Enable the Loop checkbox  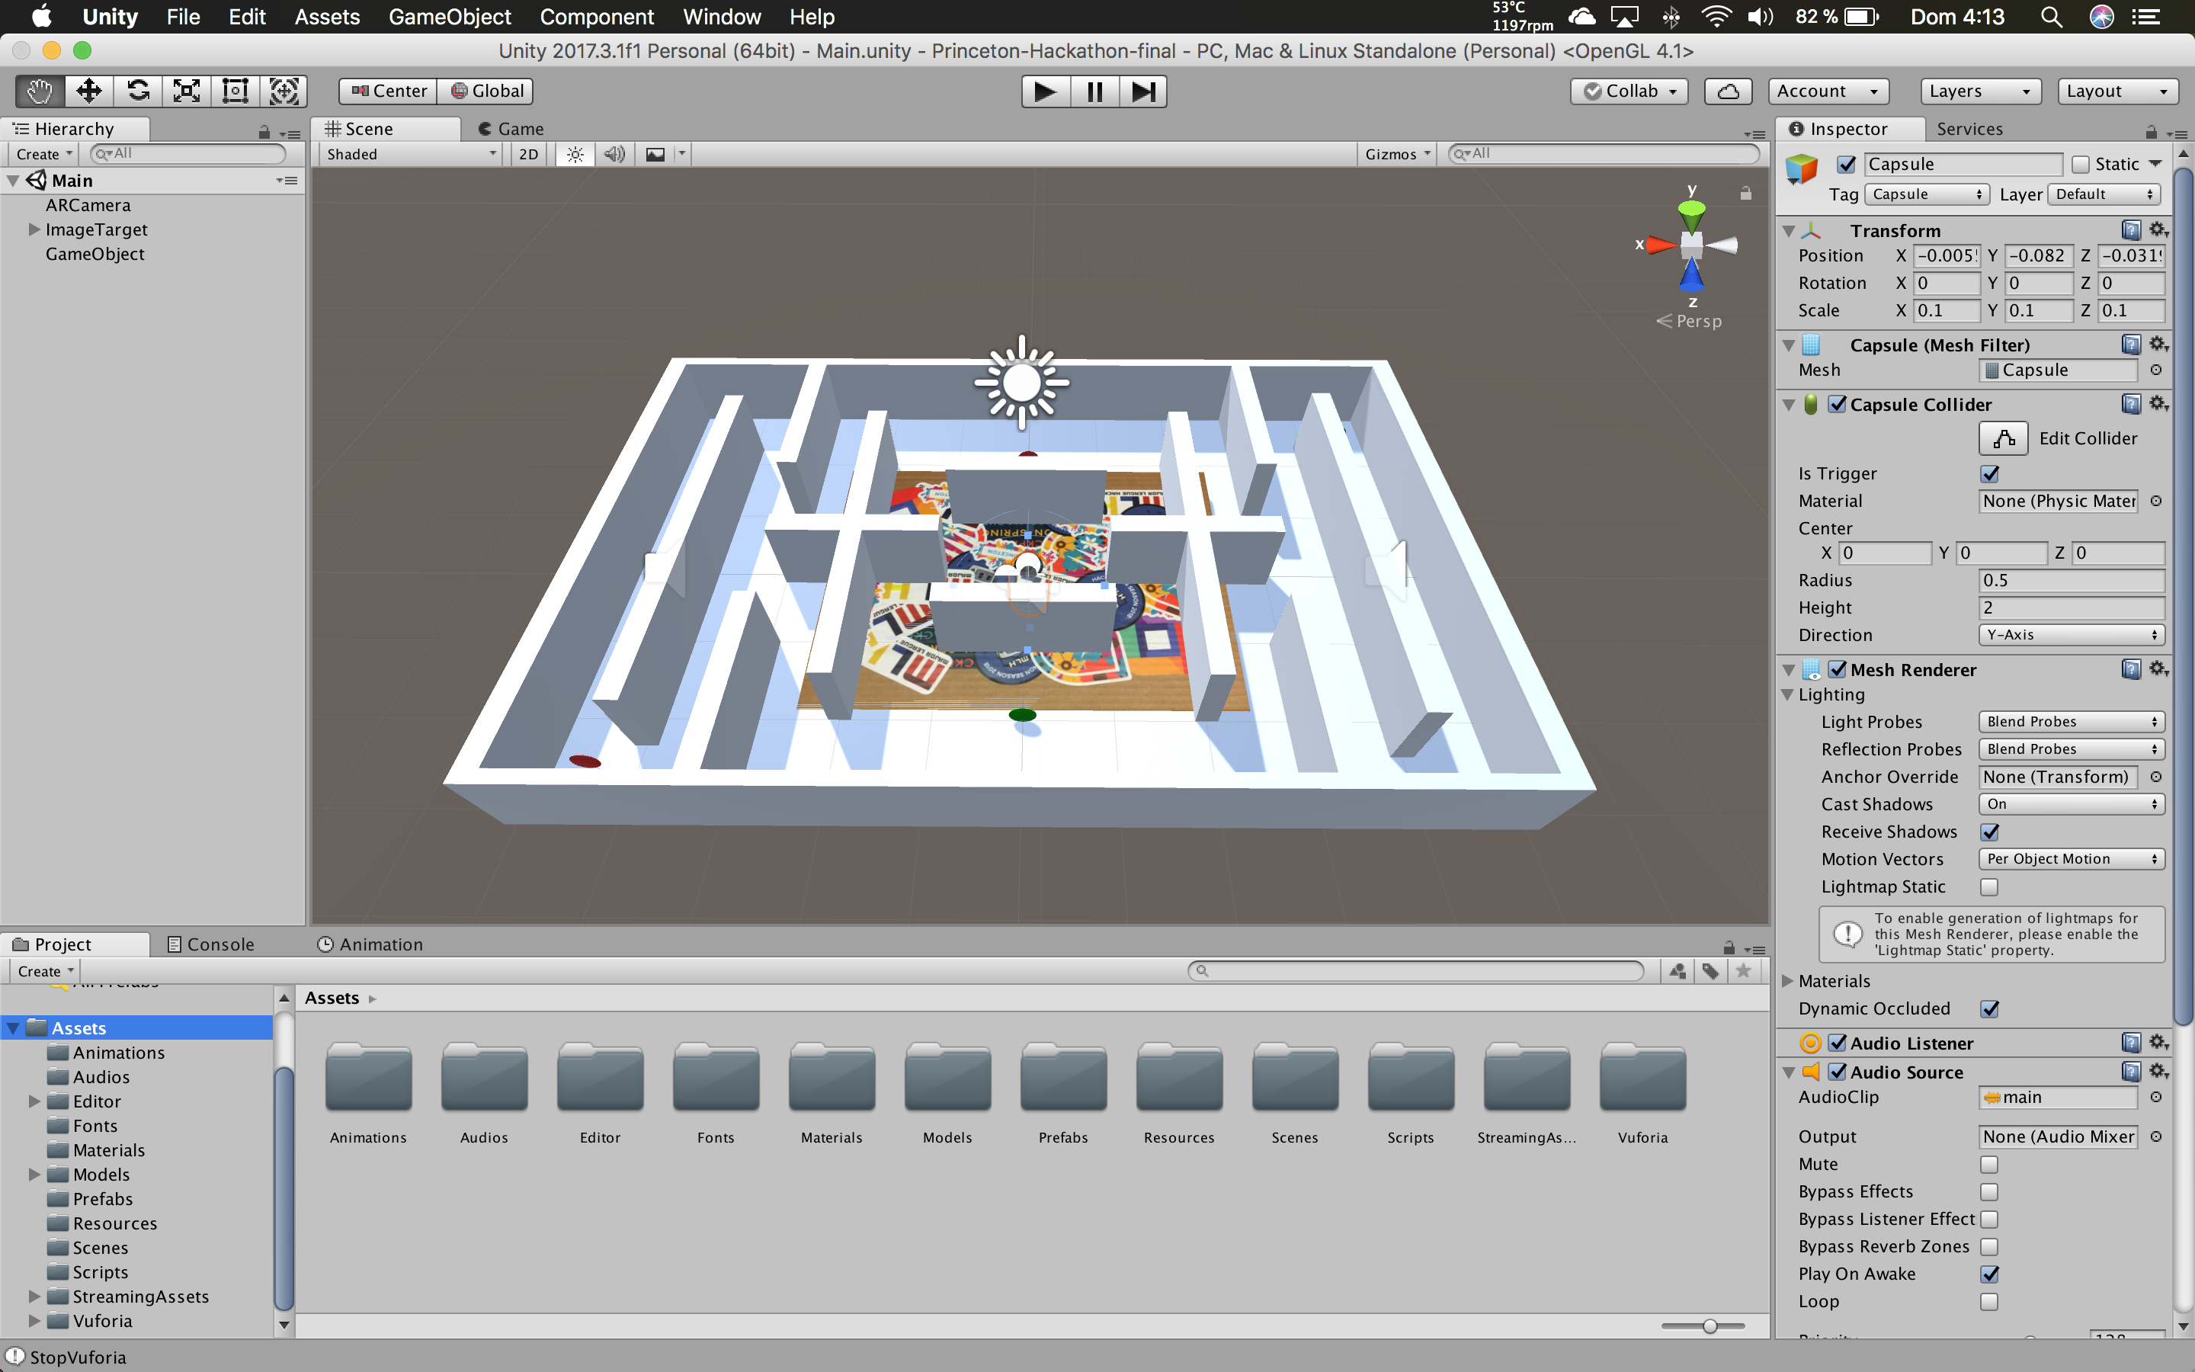pyautogui.click(x=1990, y=1301)
